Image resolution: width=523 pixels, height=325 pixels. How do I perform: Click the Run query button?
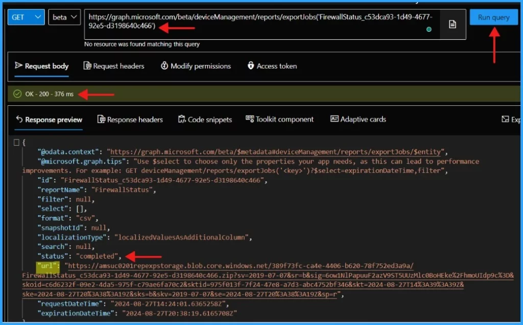coord(493,17)
